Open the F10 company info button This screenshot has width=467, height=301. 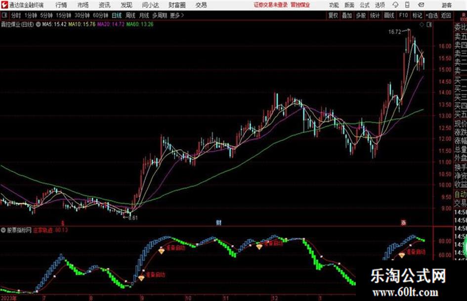point(403,15)
